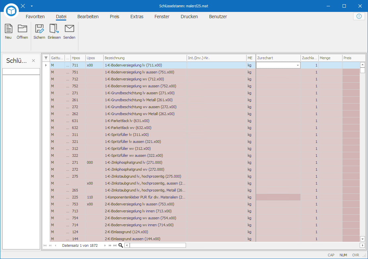368x259 pixels.
Task: Select row 1-Komponentenkleber PUR für div. Materialien
Action: coord(205,197)
